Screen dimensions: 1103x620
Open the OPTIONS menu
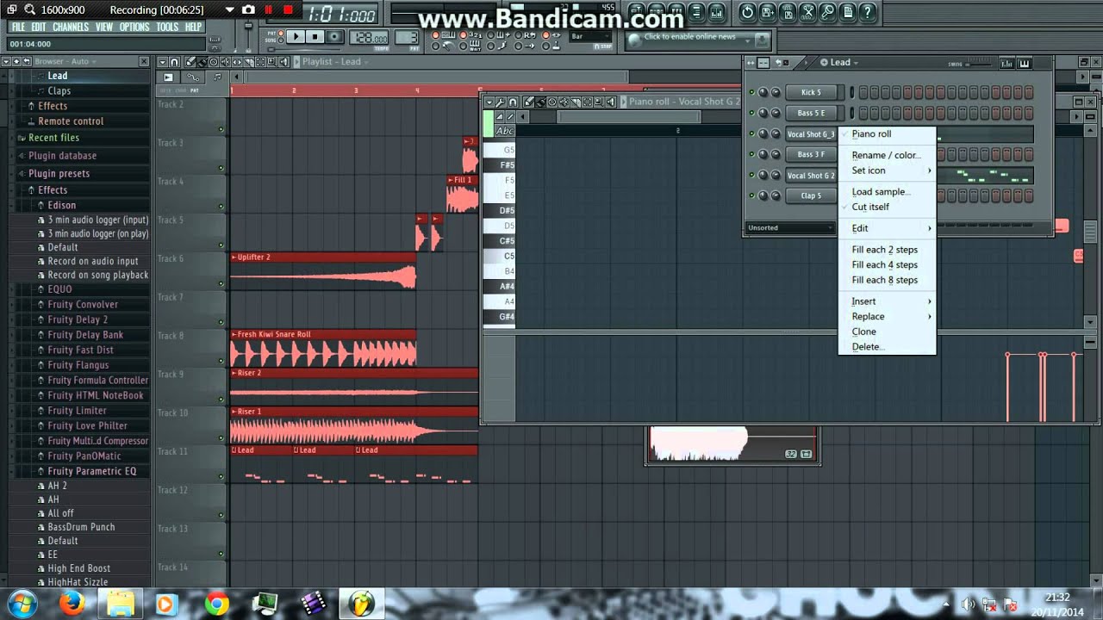tap(134, 27)
